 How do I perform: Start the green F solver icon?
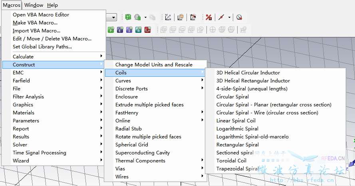tap(111, 30)
